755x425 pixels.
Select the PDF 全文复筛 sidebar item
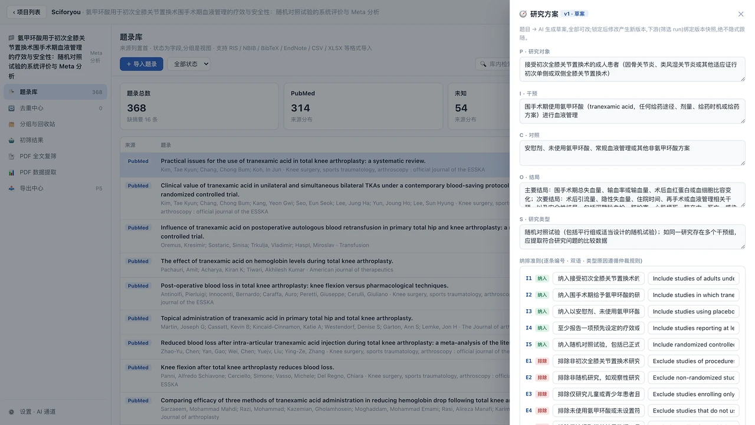(x=55, y=156)
